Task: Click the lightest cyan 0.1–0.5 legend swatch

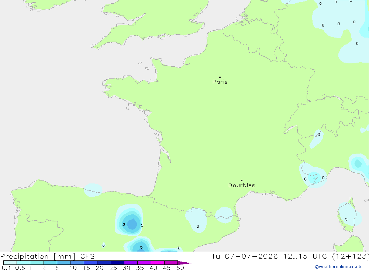Action: (x=10, y=263)
